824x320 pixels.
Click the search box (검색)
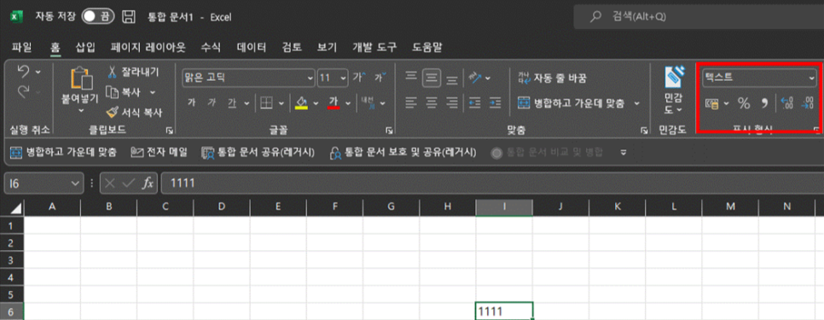pos(699,17)
